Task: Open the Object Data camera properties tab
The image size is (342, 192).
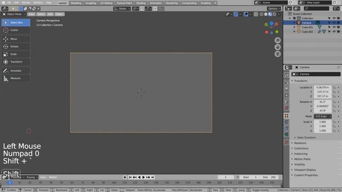Action: (x=286, y=134)
